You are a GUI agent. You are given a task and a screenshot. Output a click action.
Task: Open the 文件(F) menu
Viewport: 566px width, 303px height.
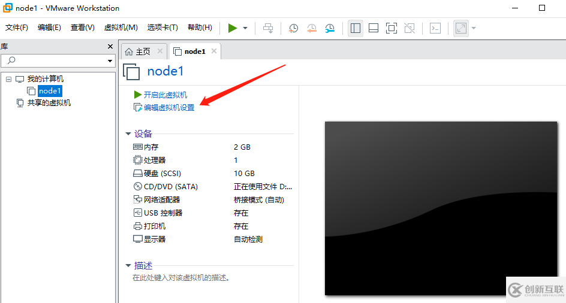point(17,28)
